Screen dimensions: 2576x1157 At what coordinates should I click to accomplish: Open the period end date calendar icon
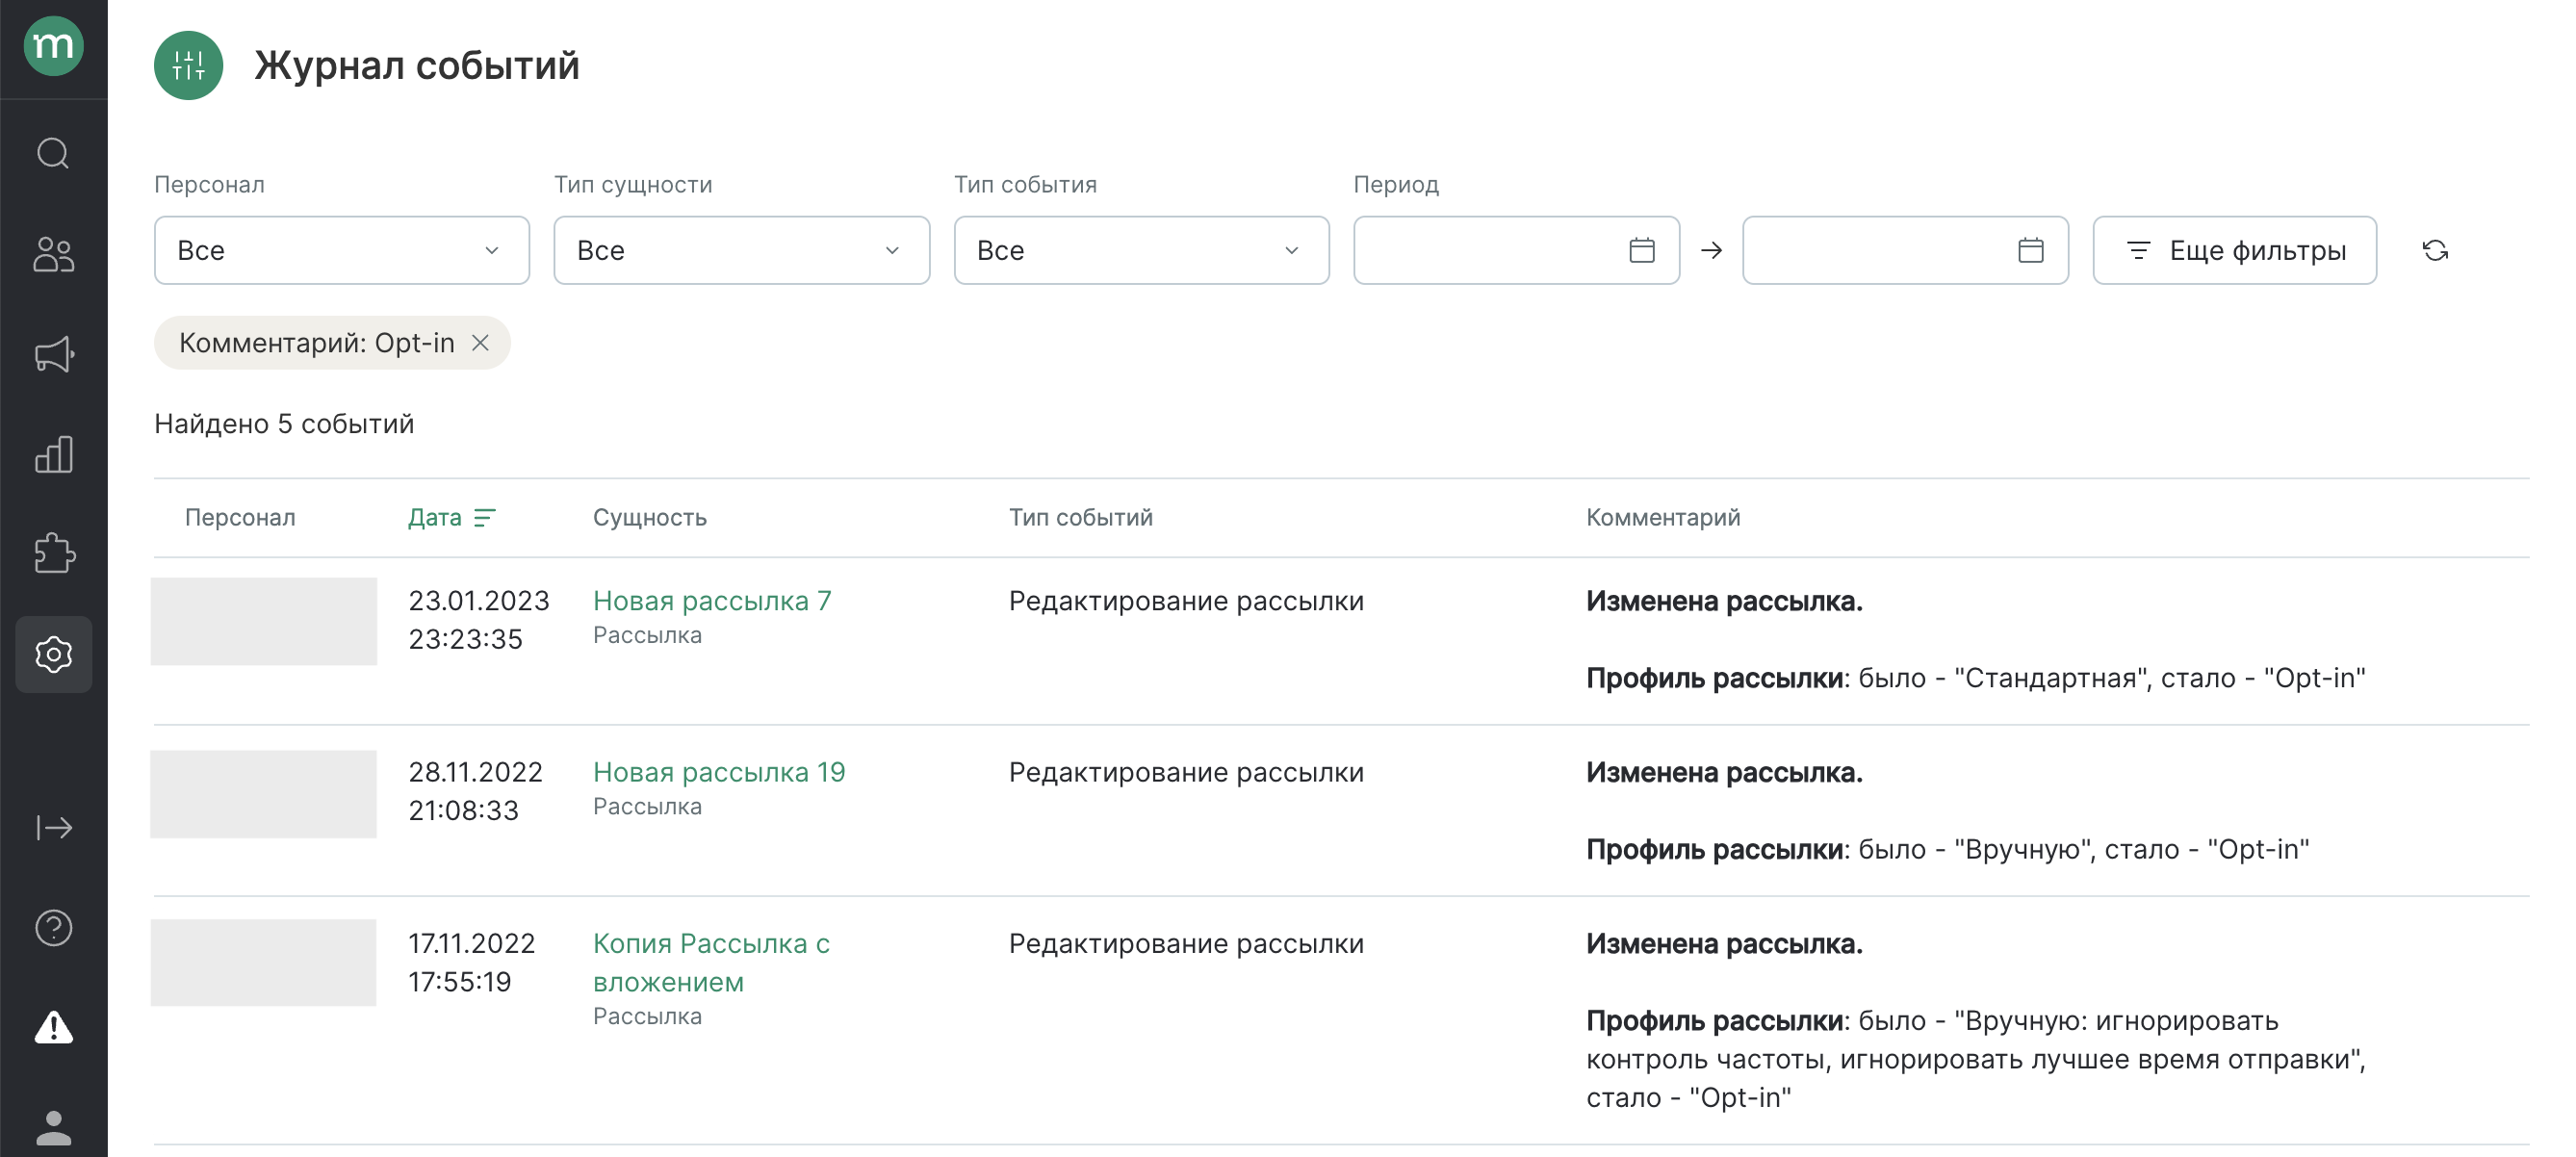click(x=2030, y=250)
